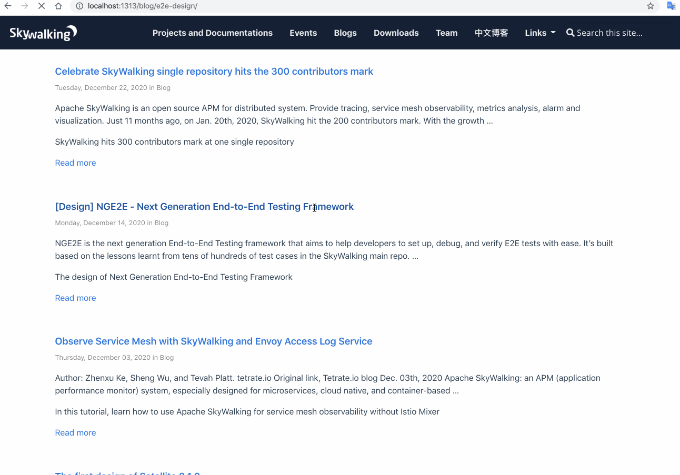Select the text 'Monday, December 14, 2020'
Viewport: 680px width, 475px height.
click(100, 223)
